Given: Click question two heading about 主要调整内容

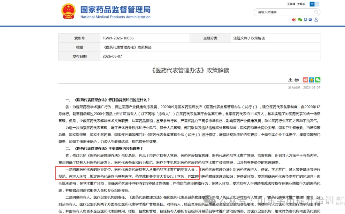Looking at the screenshot, I should 104,149.
